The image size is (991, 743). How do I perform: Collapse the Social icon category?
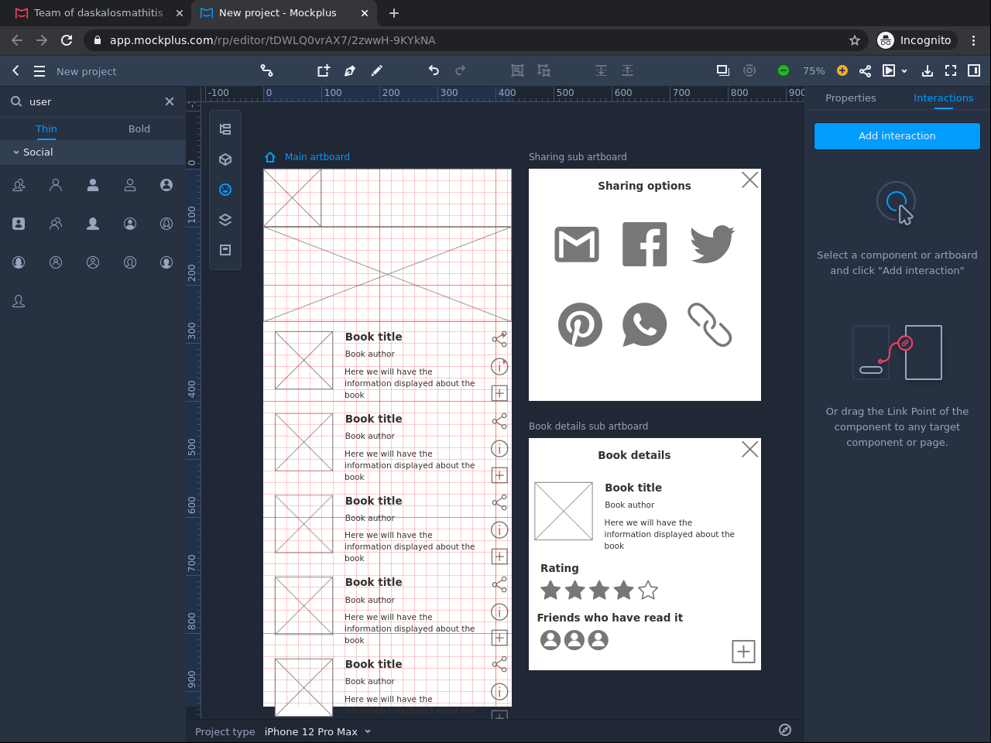click(x=16, y=152)
